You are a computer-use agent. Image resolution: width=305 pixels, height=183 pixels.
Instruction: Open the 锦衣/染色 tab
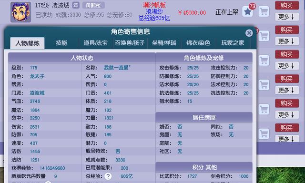coord(198,43)
